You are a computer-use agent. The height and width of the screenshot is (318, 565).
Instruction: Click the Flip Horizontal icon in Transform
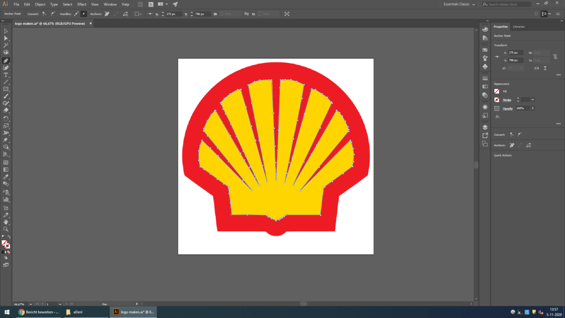(x=536, y=68)
